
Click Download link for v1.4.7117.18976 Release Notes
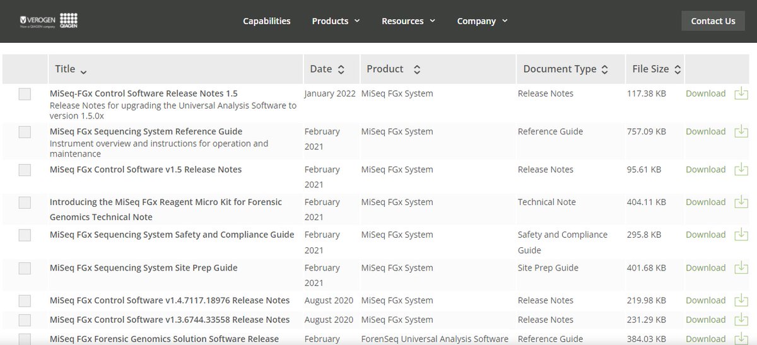(705, 300)
